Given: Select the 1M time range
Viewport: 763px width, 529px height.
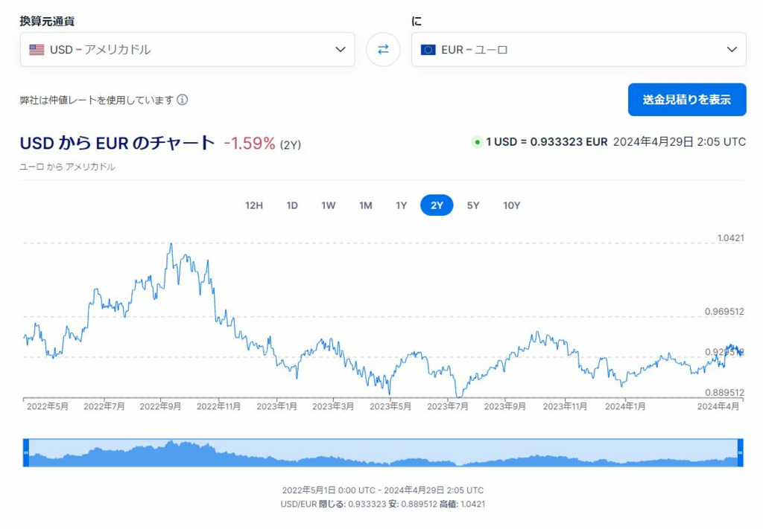Looking at the screenshot, I should coord(365,205).
